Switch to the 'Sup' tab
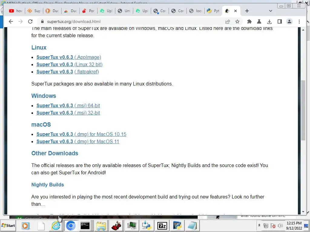Screen dimensions: 310x232 coord(34,11)
